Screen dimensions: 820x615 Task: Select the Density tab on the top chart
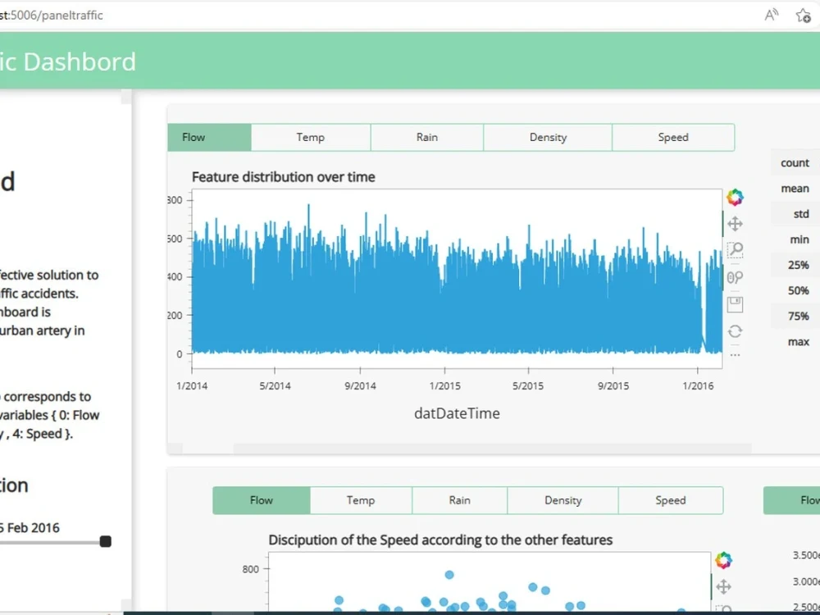pos(547,137)
